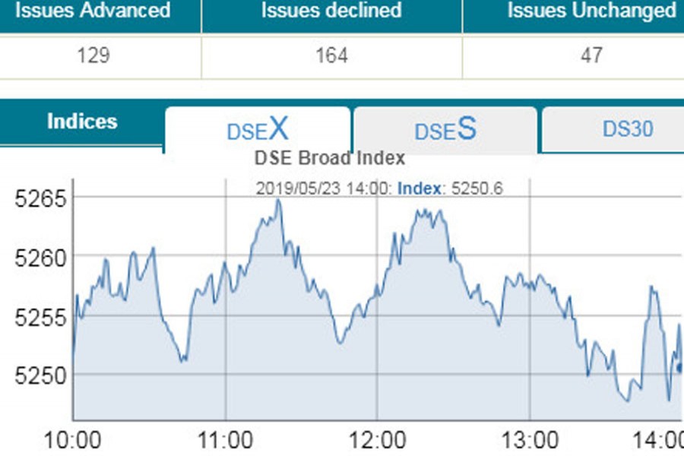Image resolution: width=684 pixels, height=456 pixels.
Task: Select the 47 issues unchanged value
Action: 591,55
